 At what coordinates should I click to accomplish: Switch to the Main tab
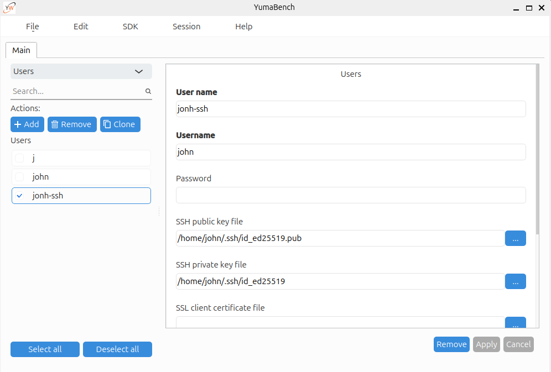[x=21, y=50]
